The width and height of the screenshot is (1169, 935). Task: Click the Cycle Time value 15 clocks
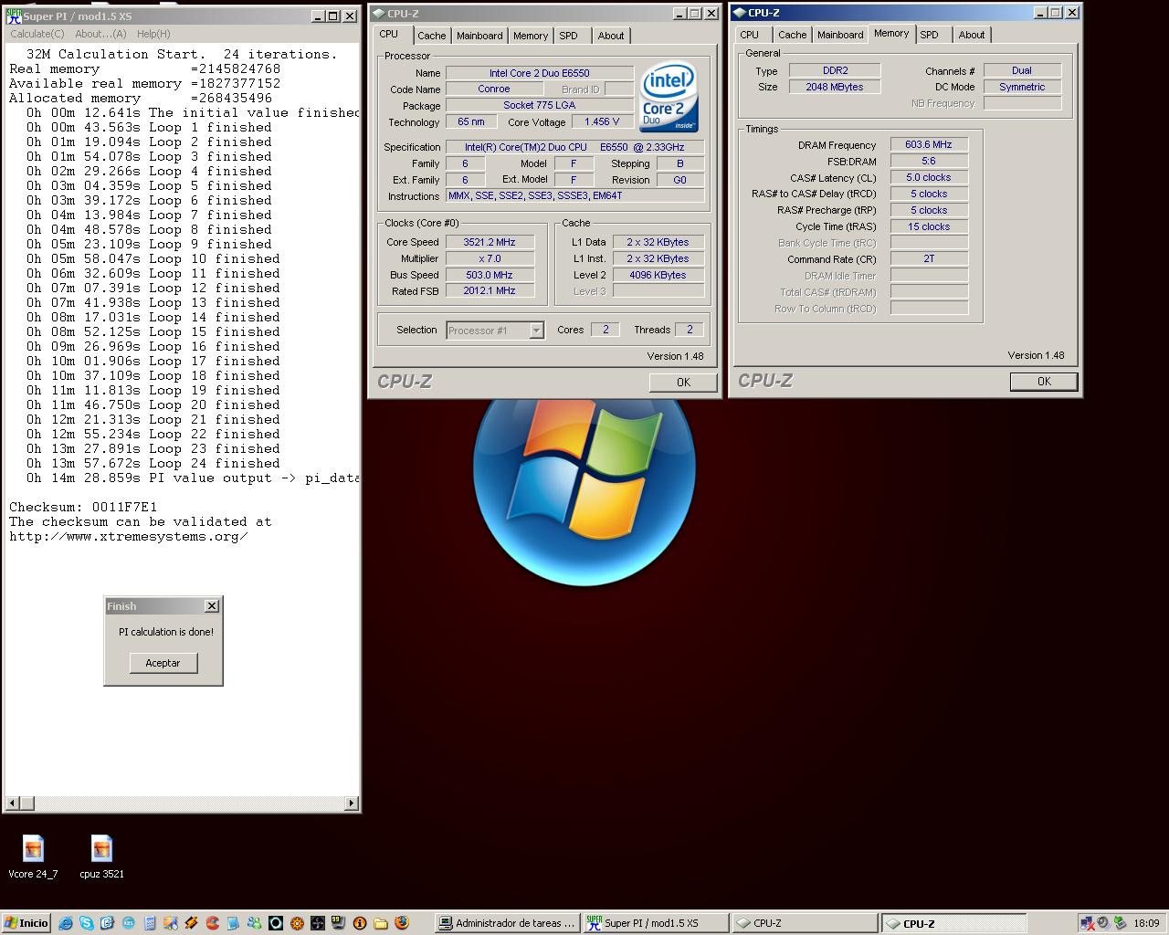(929, 226)
